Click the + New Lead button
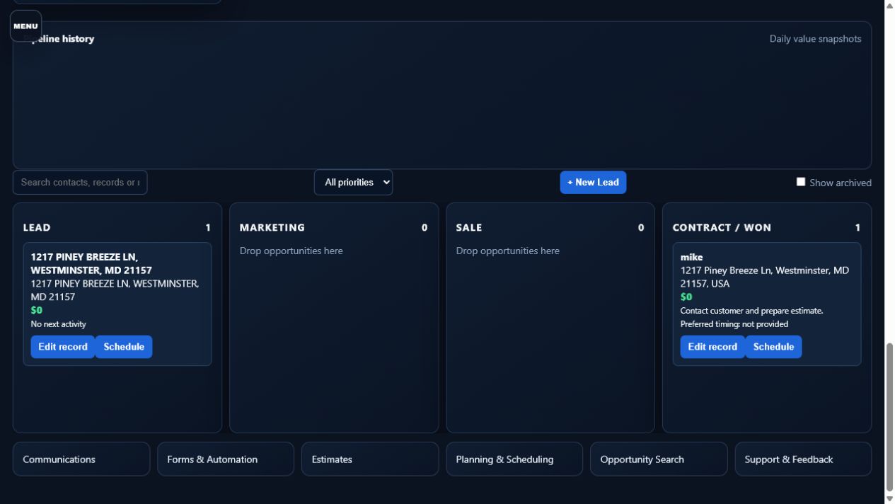The height and width of the screenshot is (504, 895). 593,182
